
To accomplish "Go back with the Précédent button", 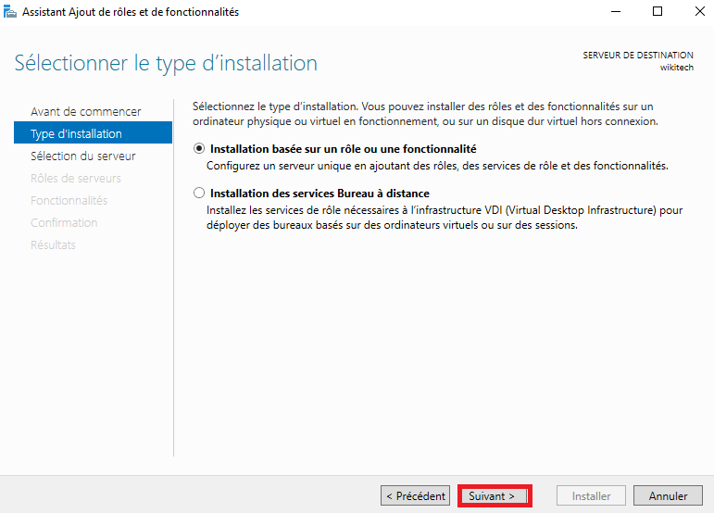I will 415,495.
